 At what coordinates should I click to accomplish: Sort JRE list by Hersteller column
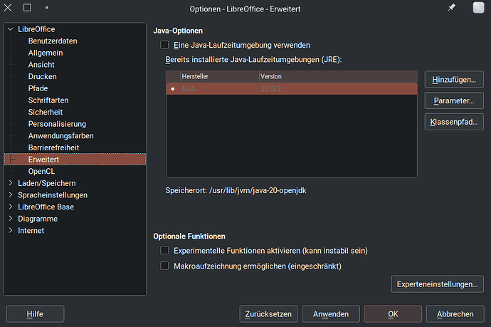[x=220, y=76]
